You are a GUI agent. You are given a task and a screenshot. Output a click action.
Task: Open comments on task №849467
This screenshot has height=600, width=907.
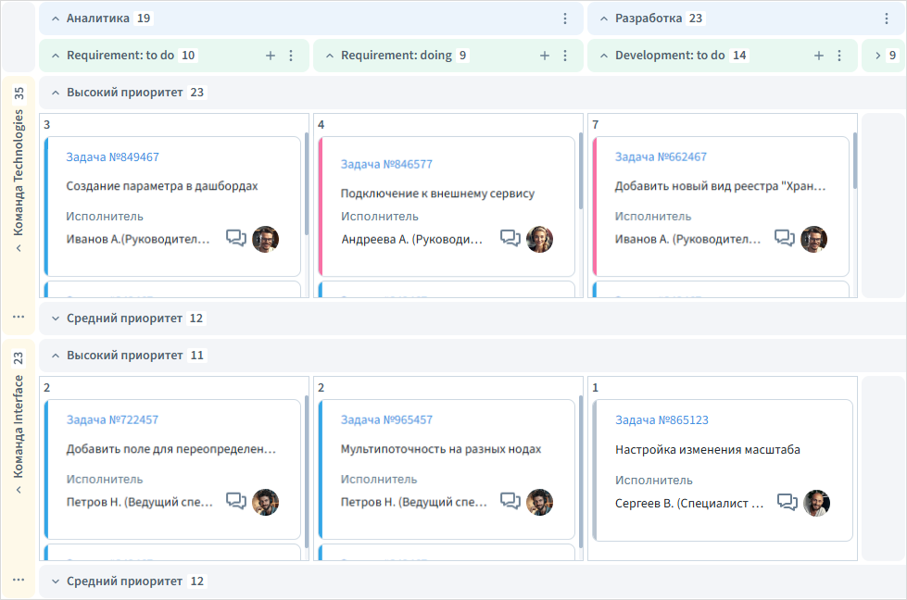pyautogui.click(x=235, y=239)
